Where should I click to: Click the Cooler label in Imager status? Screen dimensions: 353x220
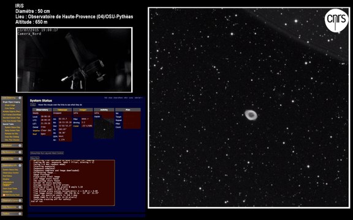(x=76, y=126)
